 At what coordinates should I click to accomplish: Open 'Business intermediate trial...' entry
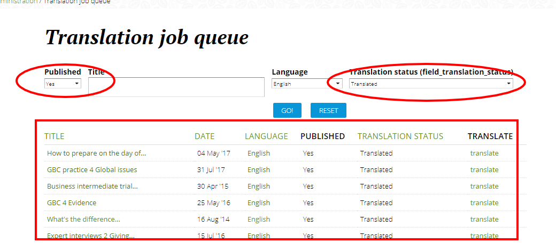tap(92, 187)
